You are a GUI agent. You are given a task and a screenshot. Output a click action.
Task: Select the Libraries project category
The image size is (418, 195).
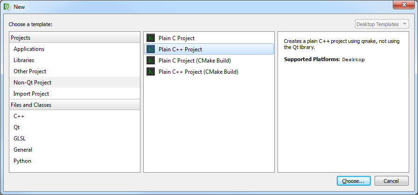click(24, 60)
